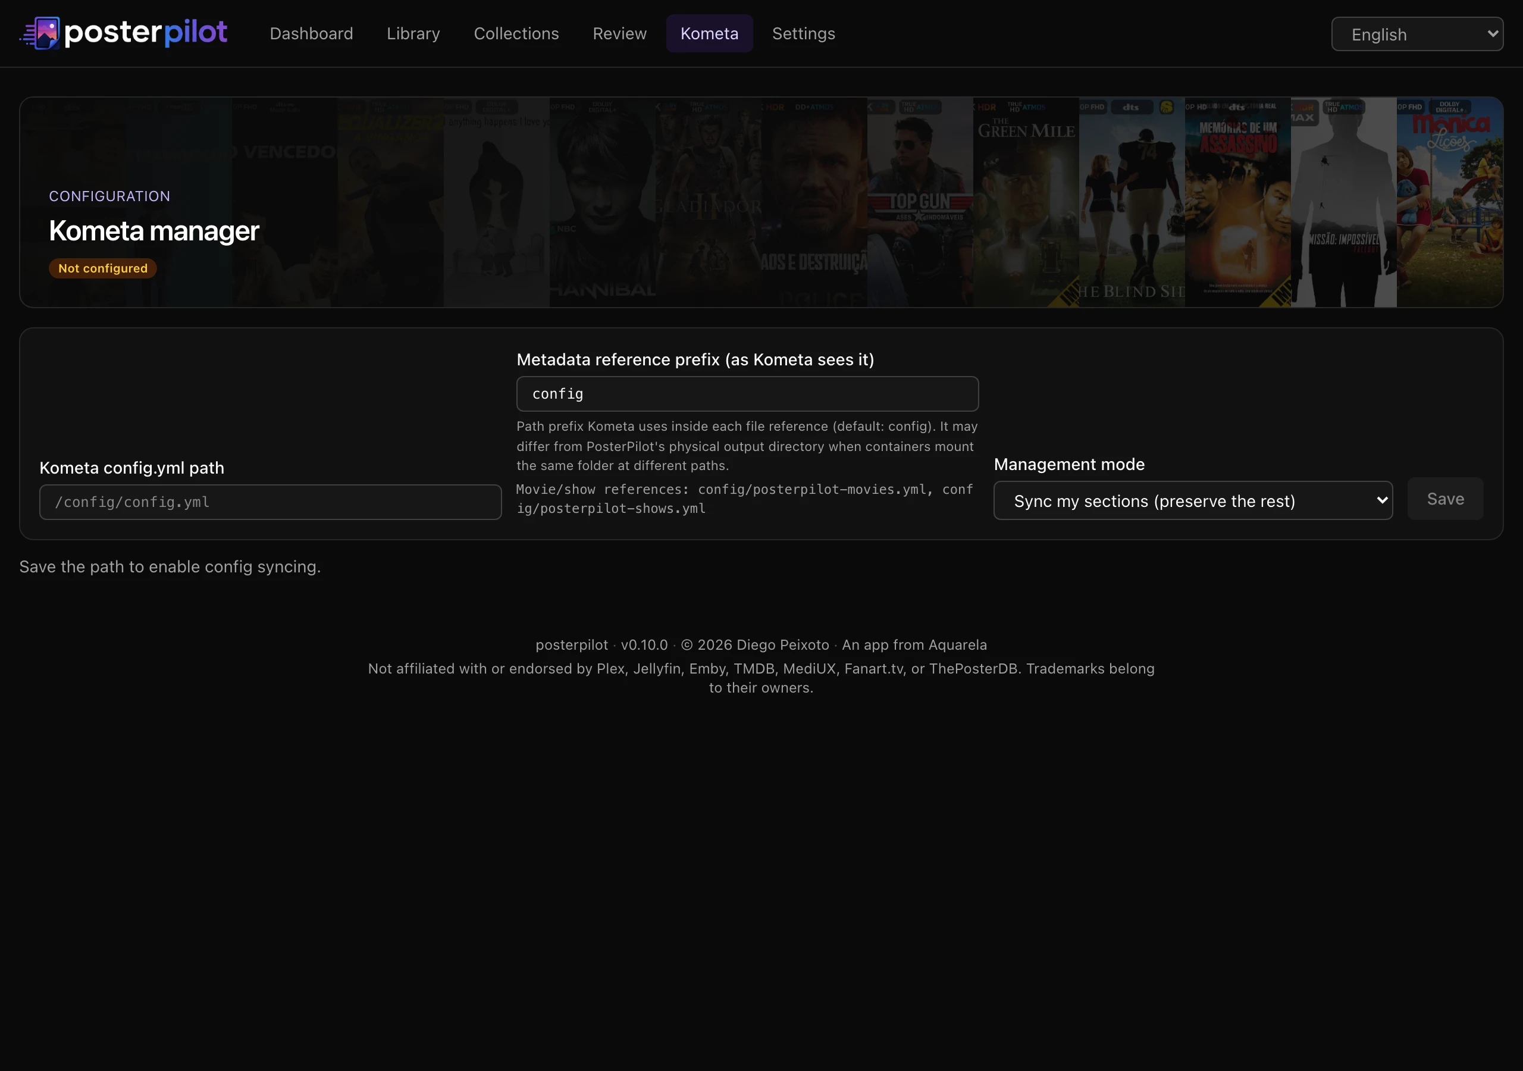1523x1071 pixels.
Task: Click The Blind Side poster thumbnail
Action: [1132, 202]
